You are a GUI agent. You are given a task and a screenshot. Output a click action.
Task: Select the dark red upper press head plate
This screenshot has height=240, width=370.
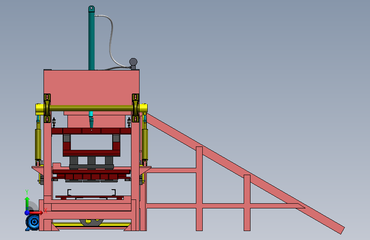(x=91, y=131)
